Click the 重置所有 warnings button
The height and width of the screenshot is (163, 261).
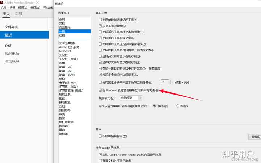point(254,137)
